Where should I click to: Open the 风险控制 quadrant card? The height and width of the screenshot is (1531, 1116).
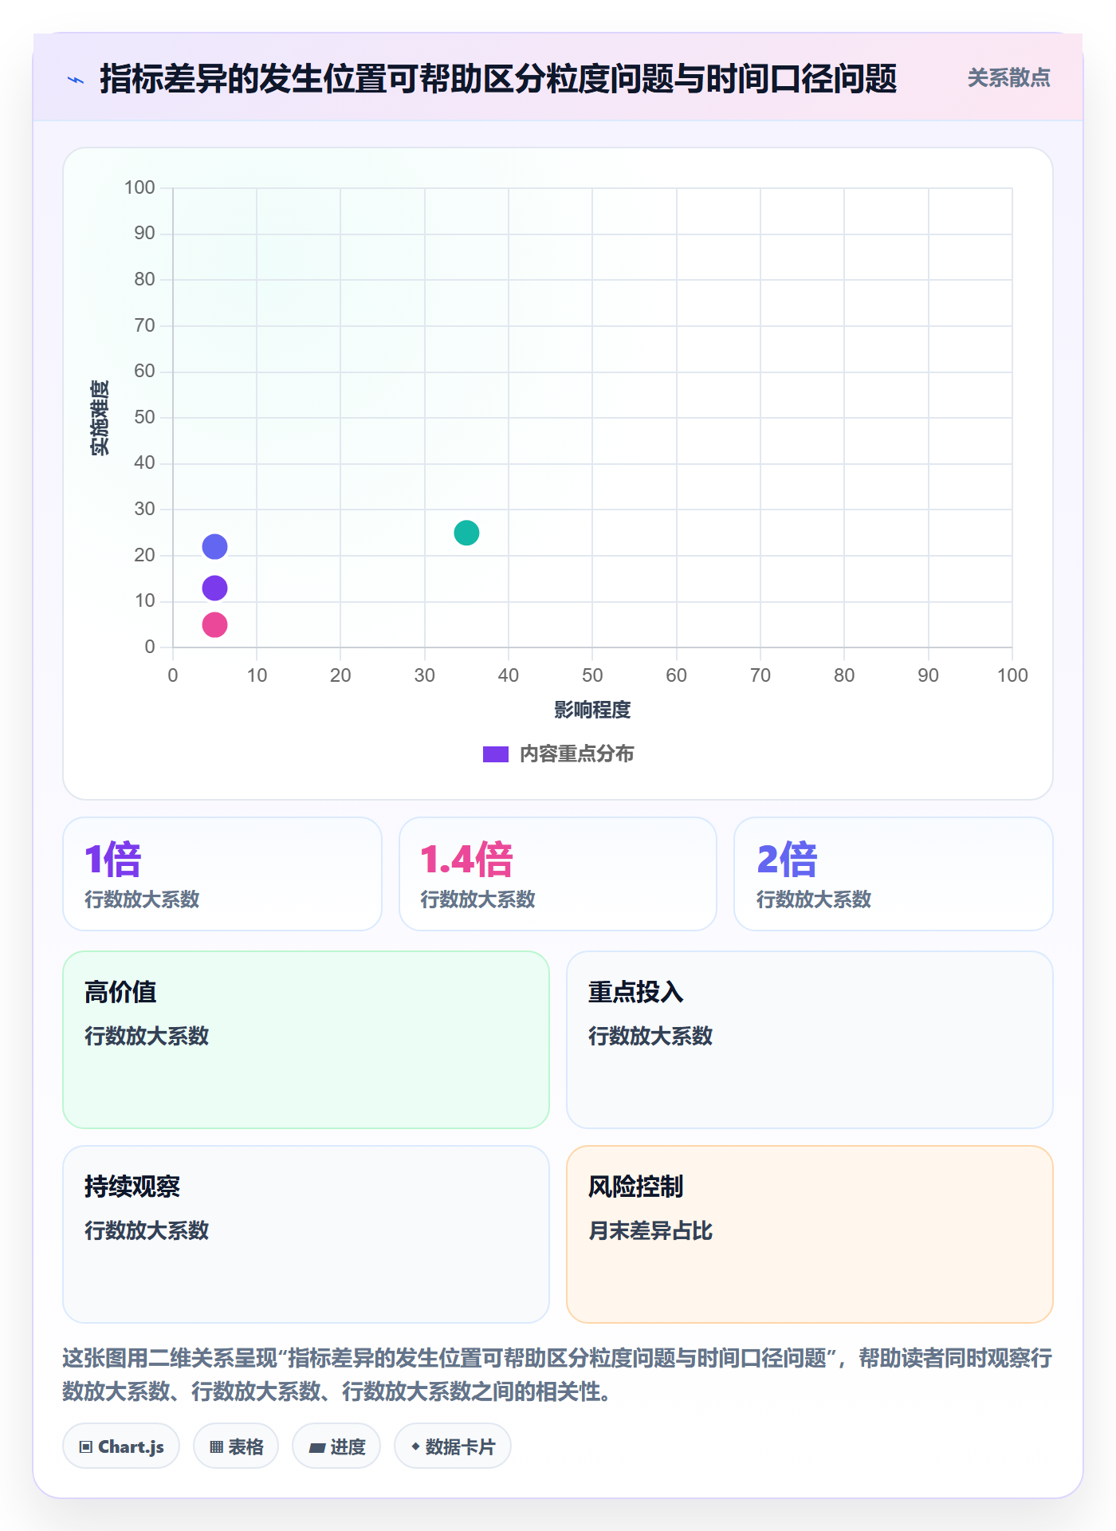(810, 1234)
